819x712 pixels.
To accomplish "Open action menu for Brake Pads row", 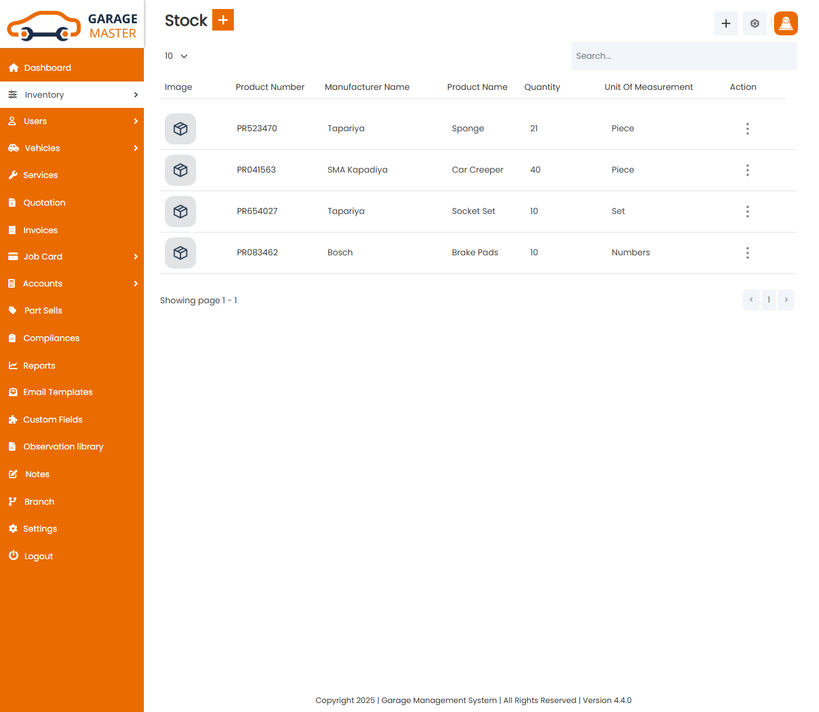I will coord(747,253).
